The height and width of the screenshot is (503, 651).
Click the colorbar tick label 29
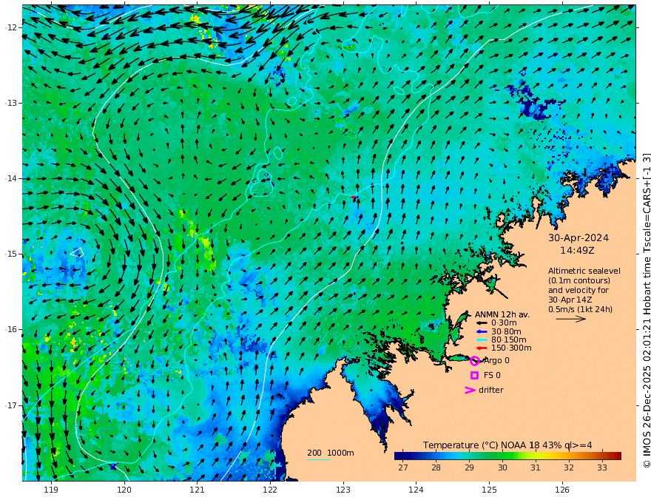click(x=469, y=467)
